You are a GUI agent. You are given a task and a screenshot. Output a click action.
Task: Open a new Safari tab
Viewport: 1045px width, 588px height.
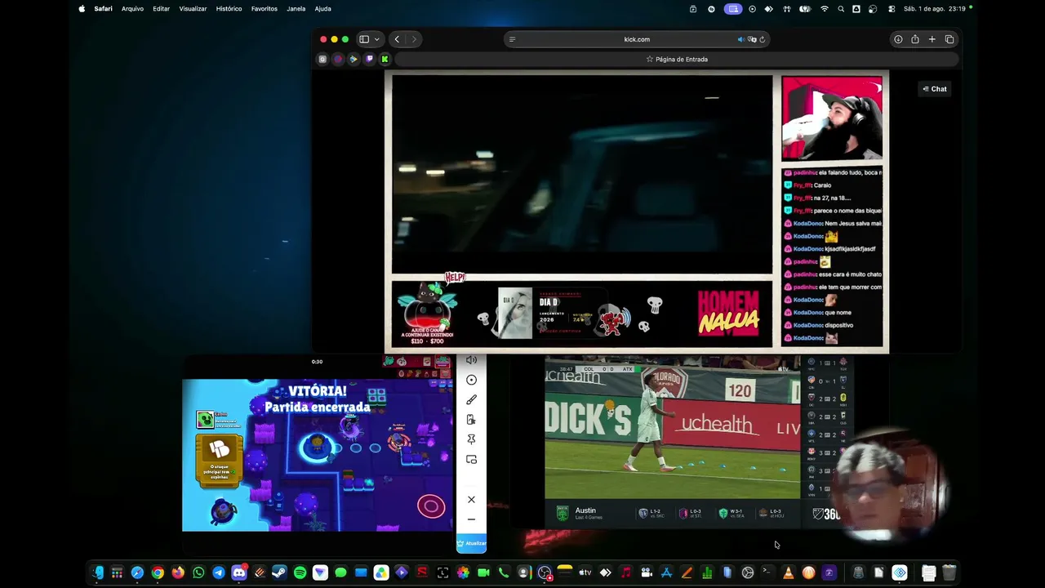click(932, 39)
